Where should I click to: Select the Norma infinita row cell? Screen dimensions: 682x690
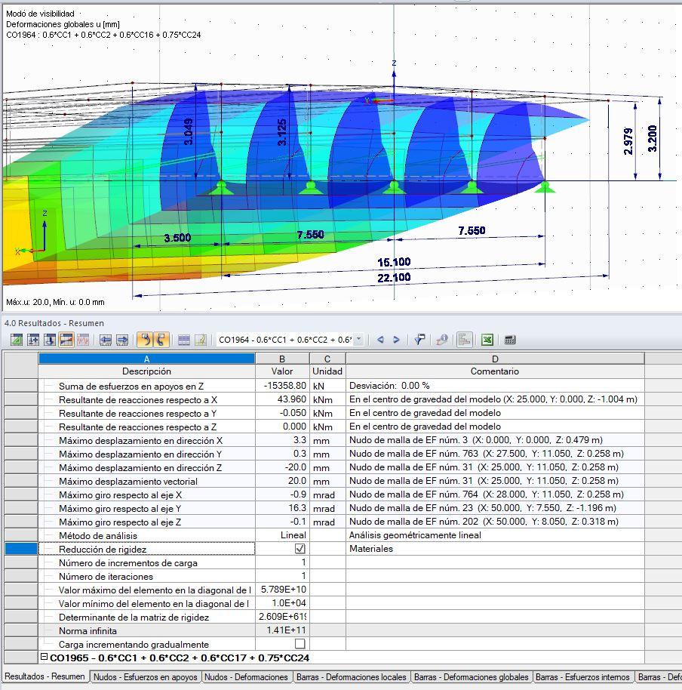147,630
